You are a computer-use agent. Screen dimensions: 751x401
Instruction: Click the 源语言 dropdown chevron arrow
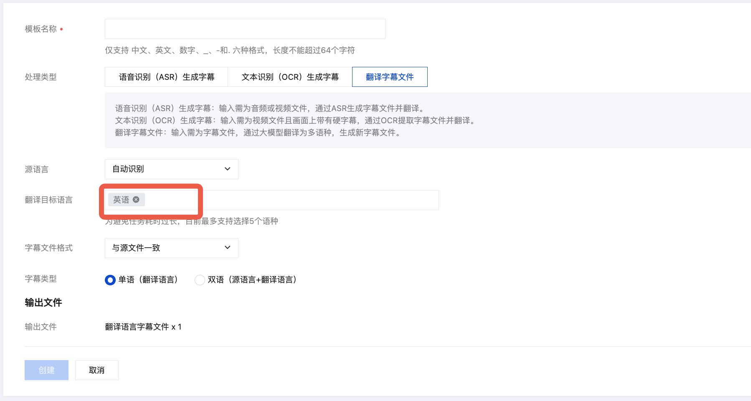pyautogui.click(x=228, y=169)
